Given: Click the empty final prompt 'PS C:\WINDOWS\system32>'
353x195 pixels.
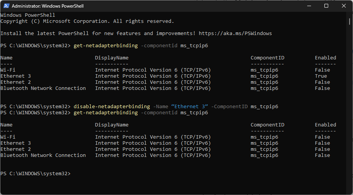Looking at the screenshot, I should (x=35, y=174).
